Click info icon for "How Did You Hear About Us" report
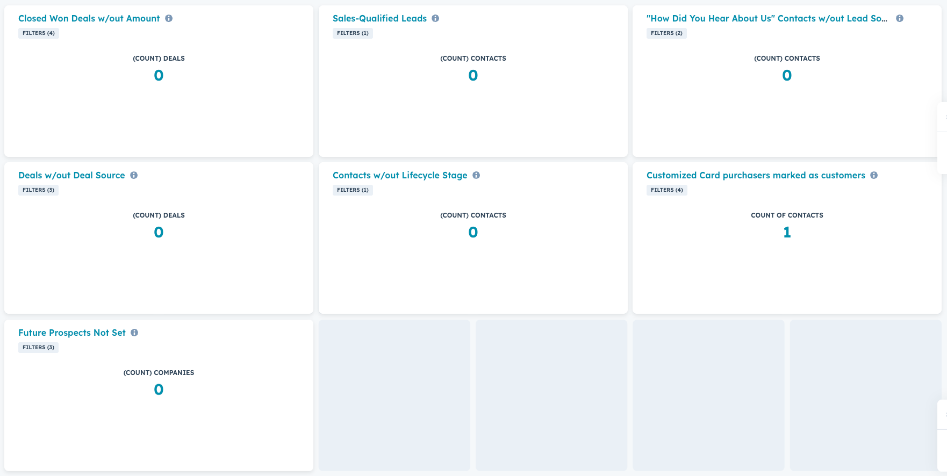The height and width of the screenshot is (476, 947). coord(900,18)
